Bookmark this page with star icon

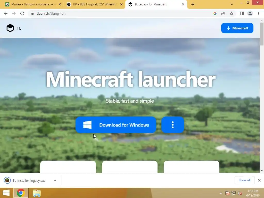pos(232,13)
